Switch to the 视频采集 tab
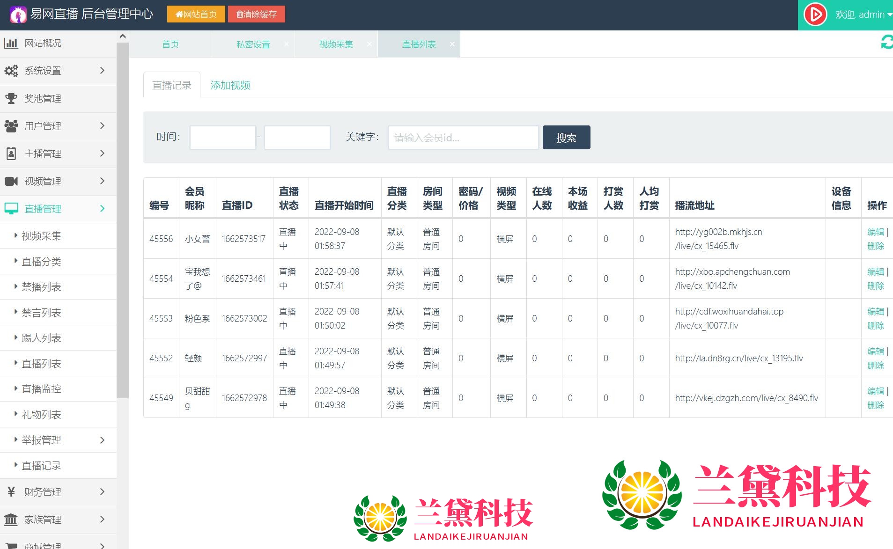The width and height of the screenshot is (893, 549). 336,44
